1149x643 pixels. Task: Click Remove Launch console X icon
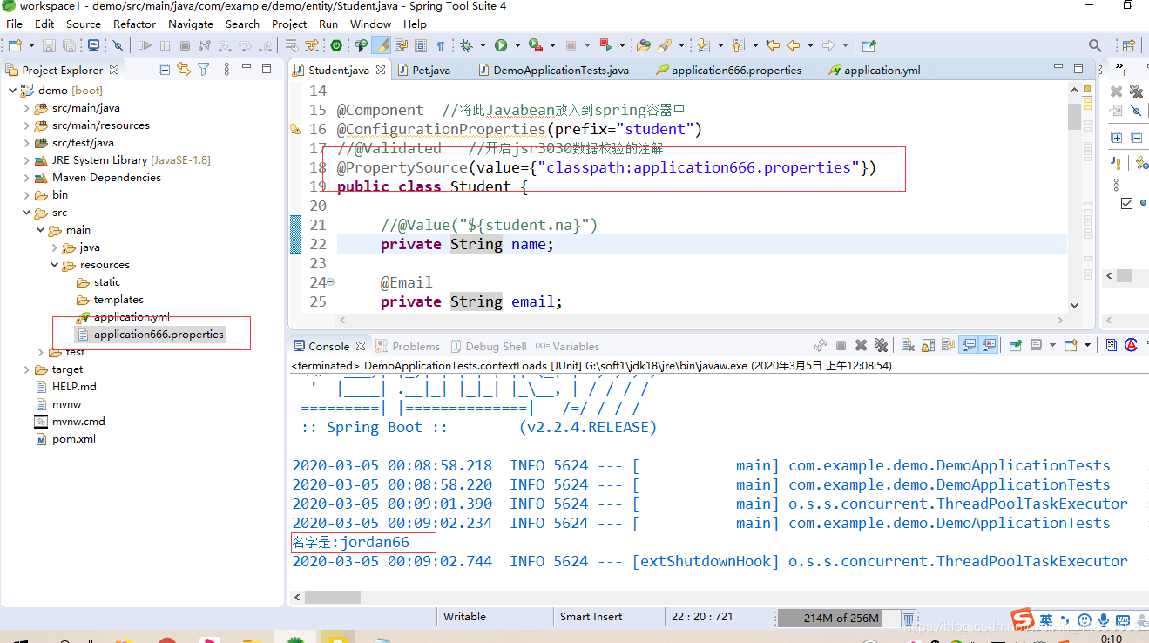pyautogui.click(x=861, y=346)
